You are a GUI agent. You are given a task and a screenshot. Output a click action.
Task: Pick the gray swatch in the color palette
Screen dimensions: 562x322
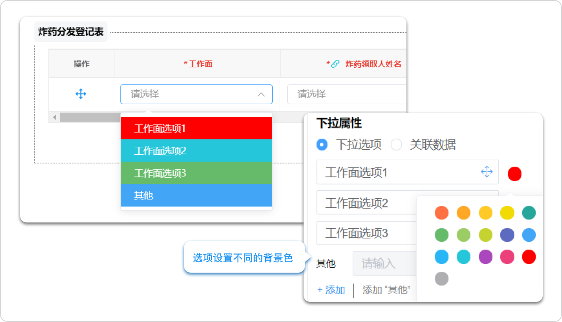pyautogui.click(x=442, y=279)
